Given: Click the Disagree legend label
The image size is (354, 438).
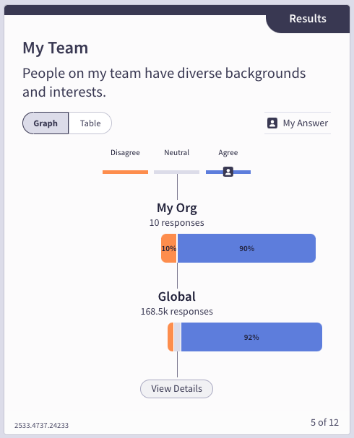Looking at the screenshot, I should (x=125, y=152).
